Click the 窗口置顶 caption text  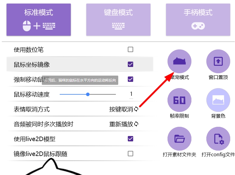pyautogui.click(x=218, y=77)
